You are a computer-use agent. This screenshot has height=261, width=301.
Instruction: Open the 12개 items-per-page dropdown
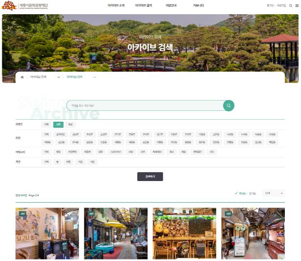[x=273, y=193]
